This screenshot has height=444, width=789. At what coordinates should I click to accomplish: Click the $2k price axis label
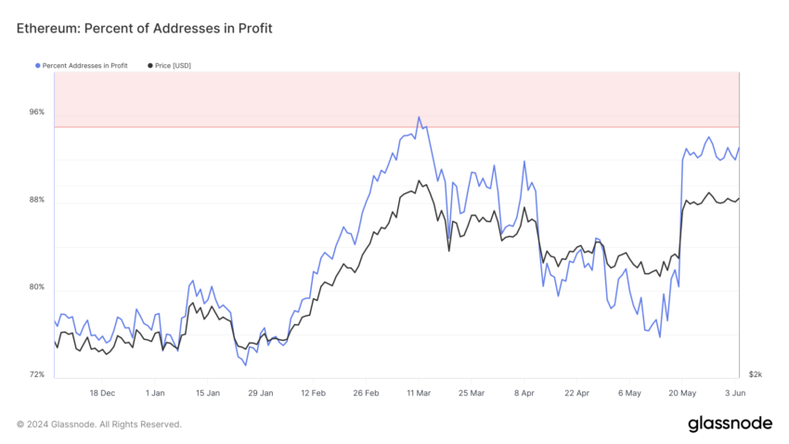[756, 374]
